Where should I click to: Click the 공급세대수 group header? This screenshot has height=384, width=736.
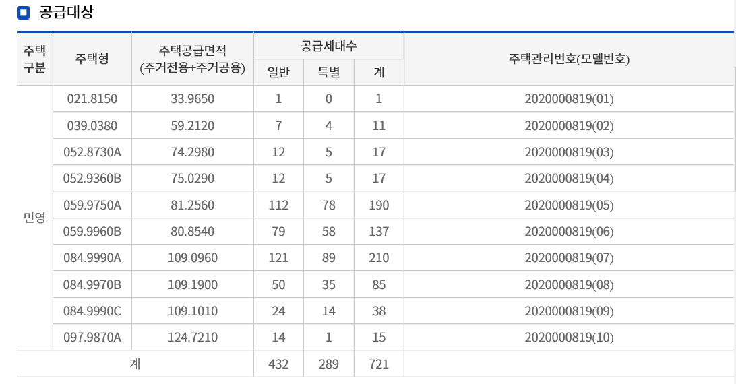[329, 46]
